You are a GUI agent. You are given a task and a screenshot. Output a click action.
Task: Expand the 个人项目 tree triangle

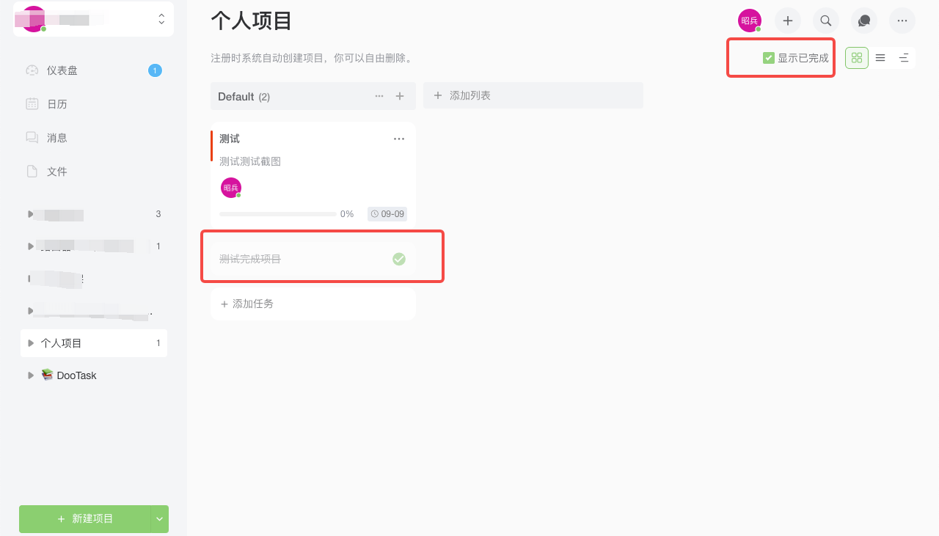point(31,343)
